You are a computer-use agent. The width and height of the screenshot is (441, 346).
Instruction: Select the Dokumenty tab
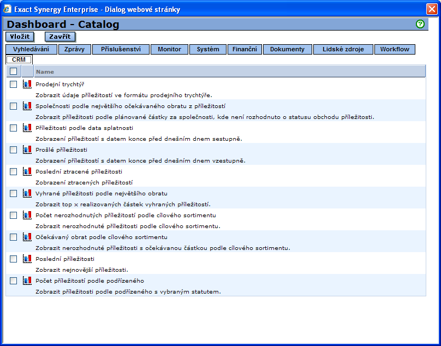pos(288,49)
